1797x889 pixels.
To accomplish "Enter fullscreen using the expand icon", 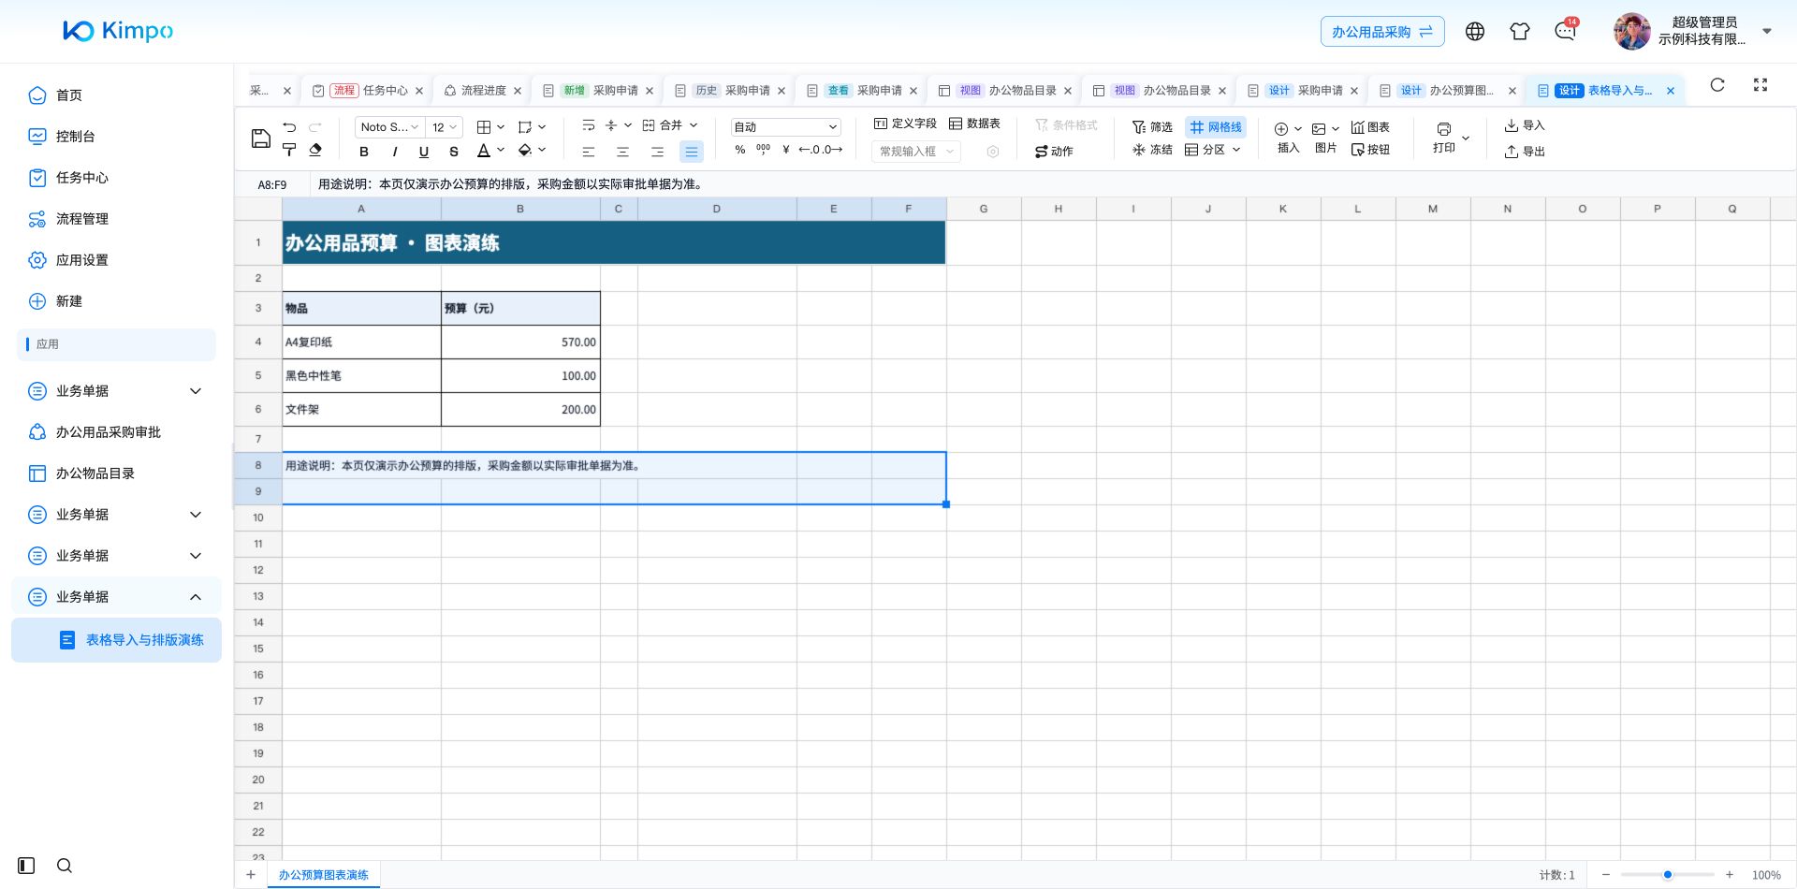I will pyautogui.click(x=1760, y=85).
